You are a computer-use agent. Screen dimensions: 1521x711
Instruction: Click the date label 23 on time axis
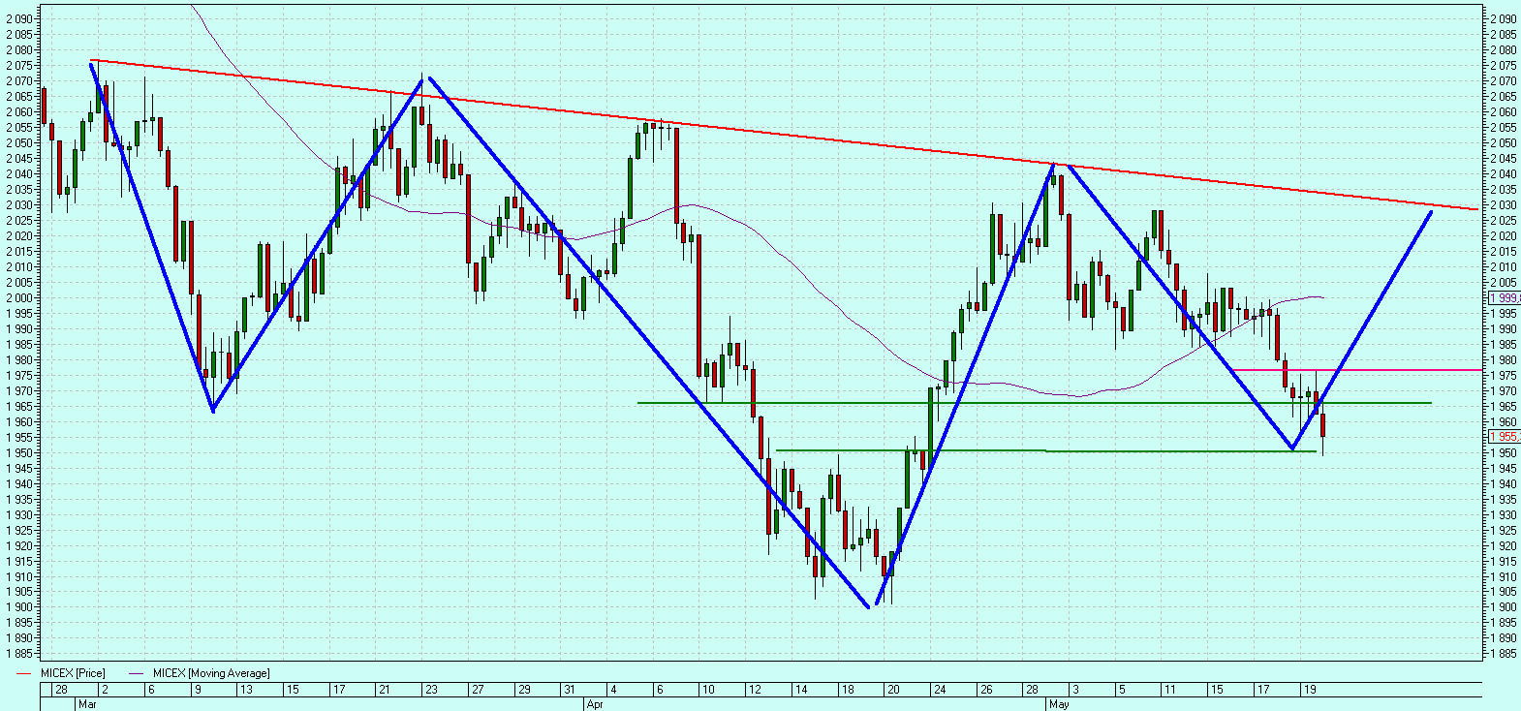431,690
